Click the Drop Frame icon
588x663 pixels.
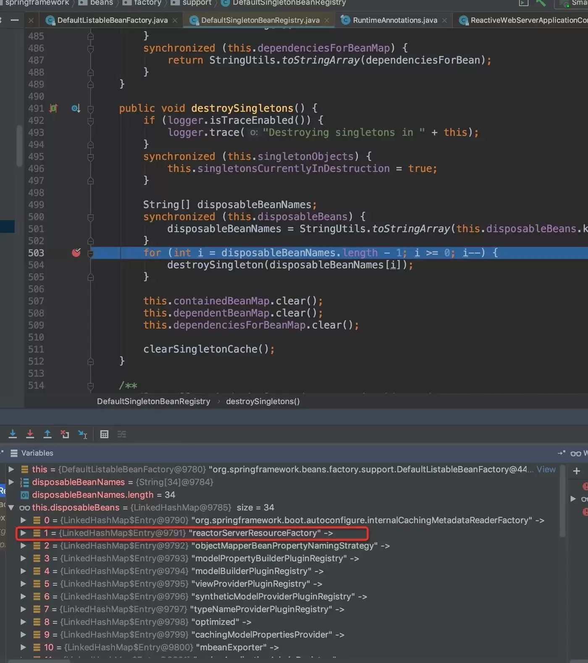[65, 434]
